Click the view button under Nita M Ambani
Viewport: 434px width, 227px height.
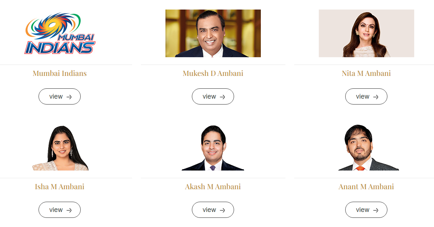click(366, 96)
